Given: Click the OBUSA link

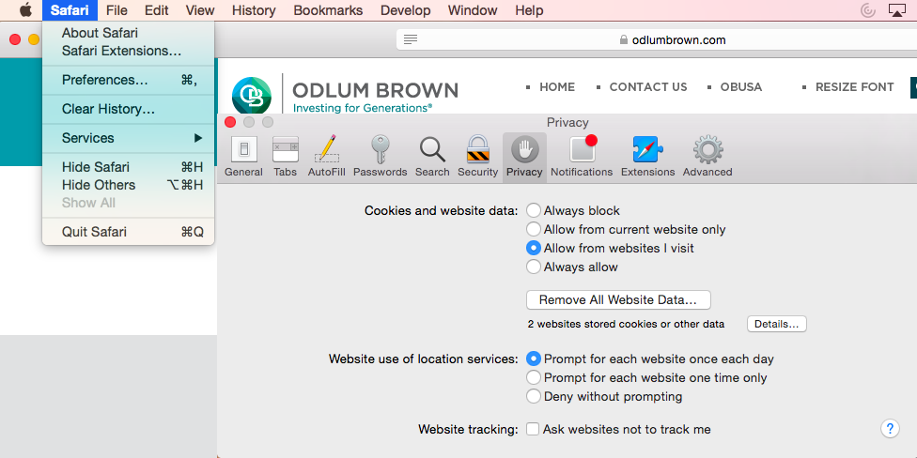Looking at the screenshot, I should coord(741,87).
